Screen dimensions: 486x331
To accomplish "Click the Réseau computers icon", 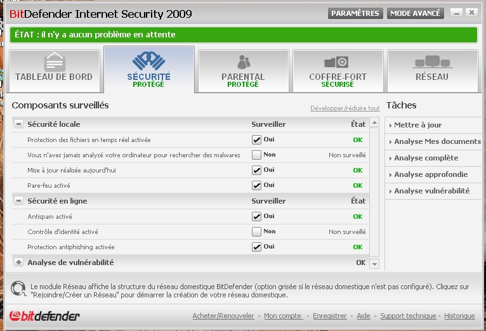I will point(432,62).
